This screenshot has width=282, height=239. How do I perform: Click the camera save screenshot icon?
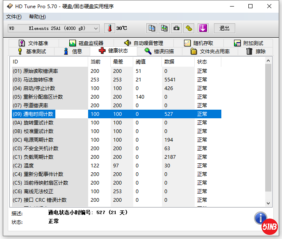click(176, 28)
